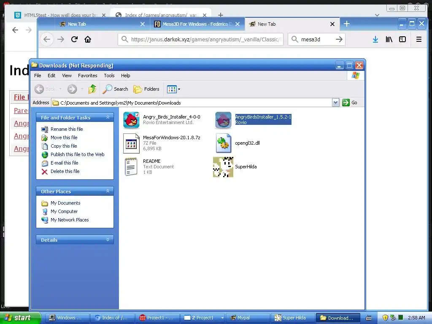Go to home page in Mypal browser
The image size is (432, 324).
pos(88,39)
